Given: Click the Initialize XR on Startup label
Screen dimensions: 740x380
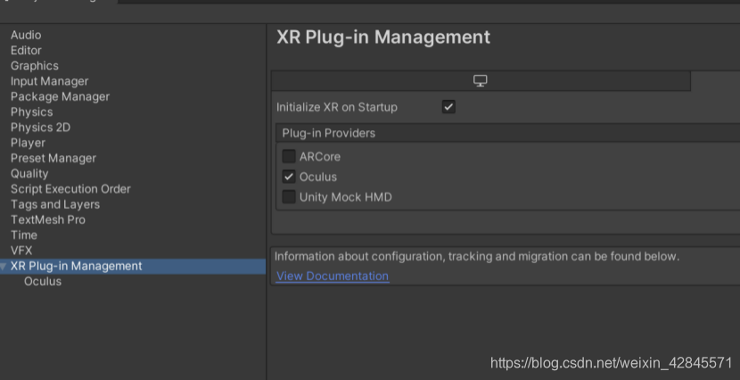Looking at the screenshot, I should [336, 107].
